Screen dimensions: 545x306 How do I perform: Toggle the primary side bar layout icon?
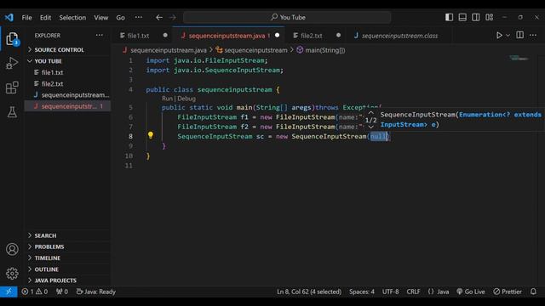tap(449, 17)
